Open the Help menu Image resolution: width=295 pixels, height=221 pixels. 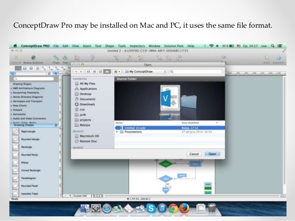(191, 46)
